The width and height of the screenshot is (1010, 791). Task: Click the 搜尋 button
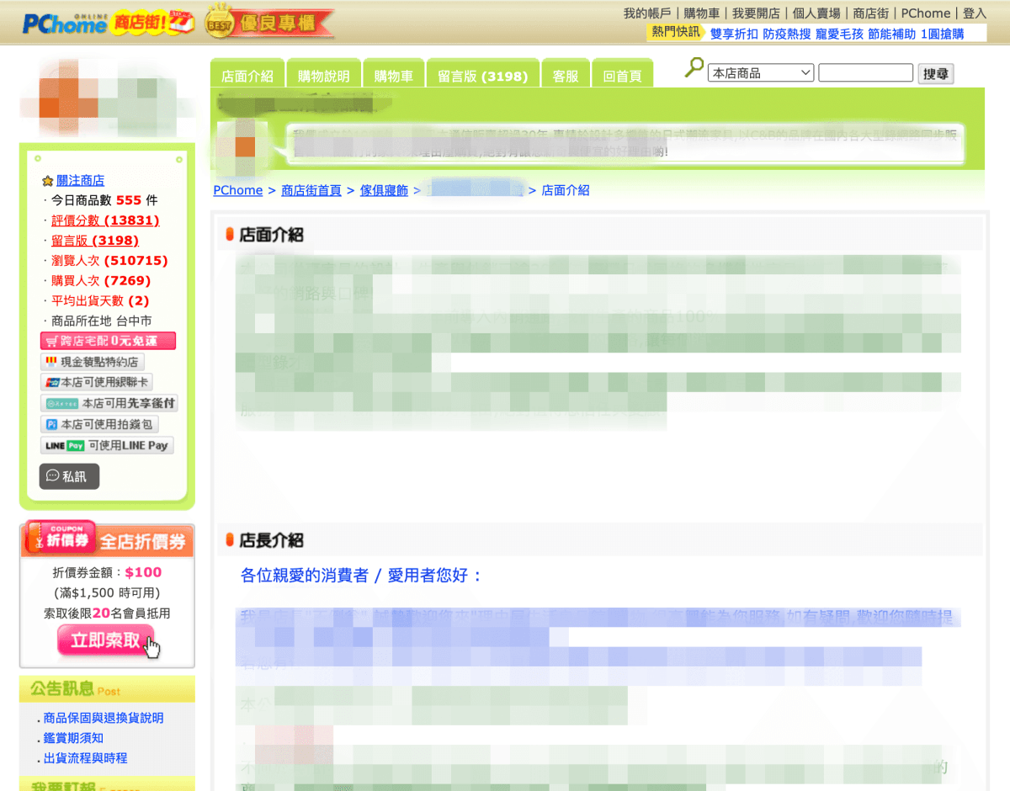pos(935,73)
